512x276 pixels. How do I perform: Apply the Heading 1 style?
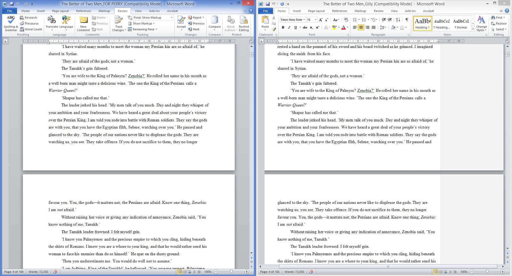422,23
